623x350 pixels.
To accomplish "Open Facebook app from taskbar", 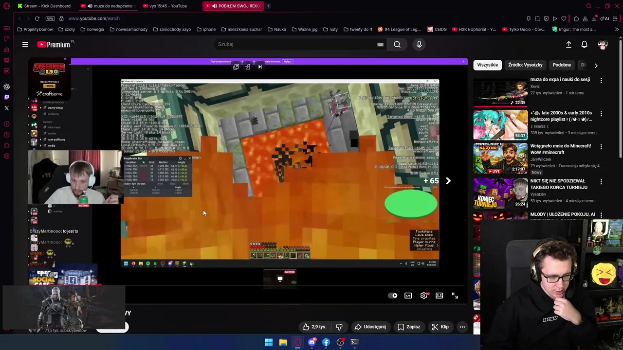I will click(326, 342).
